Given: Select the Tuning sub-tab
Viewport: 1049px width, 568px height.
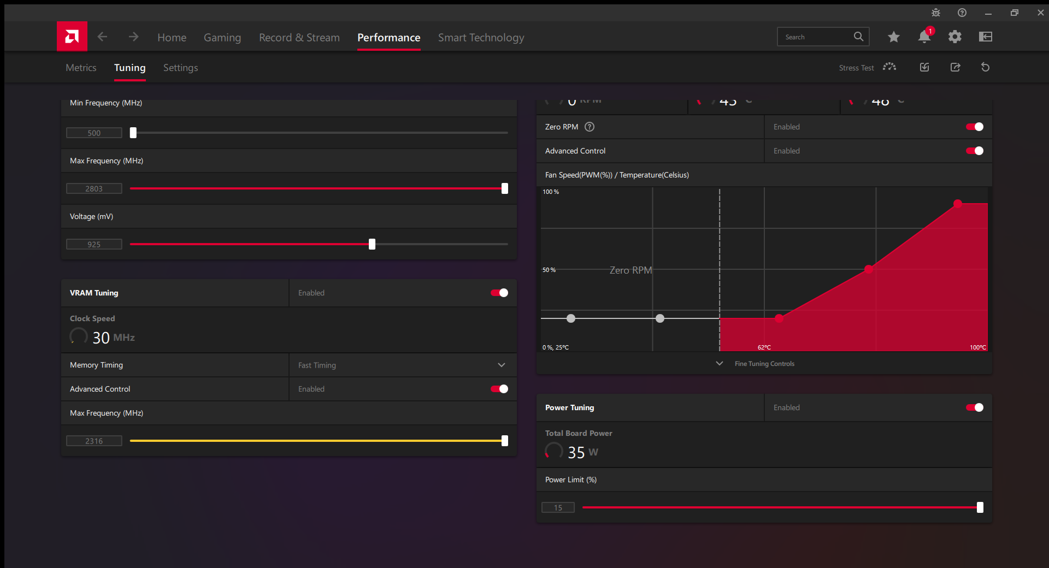Looking at the screenshot, I should pos(130,68).
